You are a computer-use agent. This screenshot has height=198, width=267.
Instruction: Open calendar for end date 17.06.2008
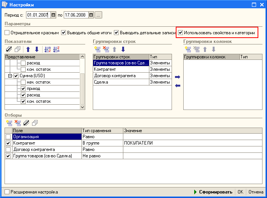tap(91, 15)
